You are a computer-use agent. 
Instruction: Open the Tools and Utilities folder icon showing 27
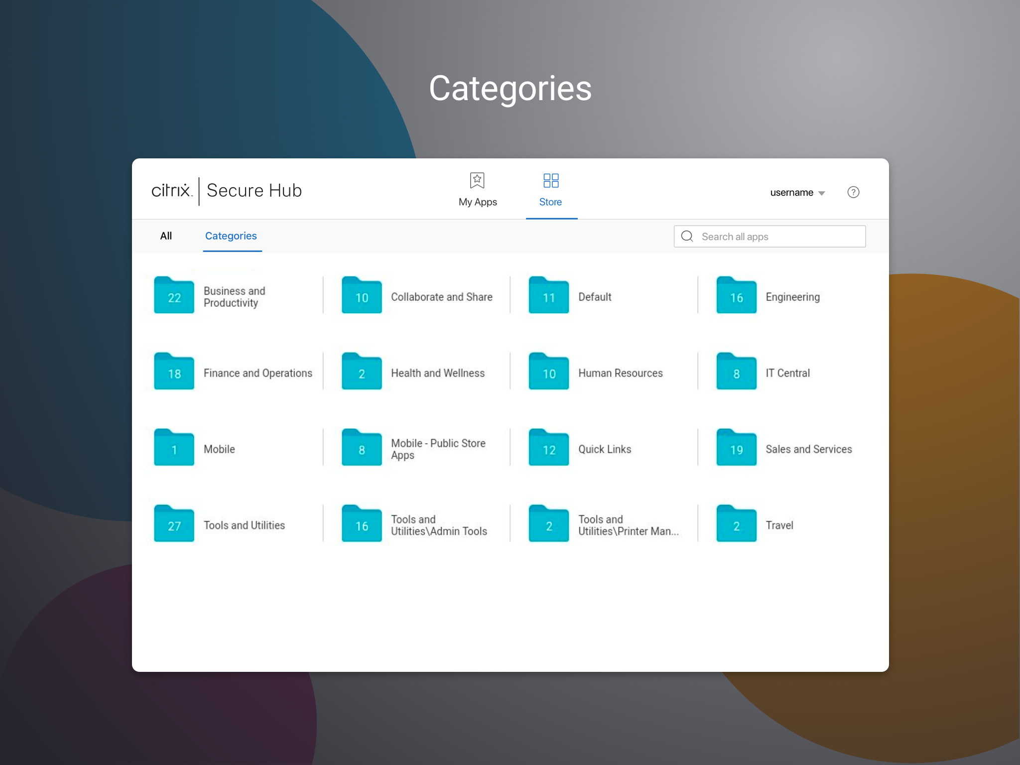[x=174, y=523]
